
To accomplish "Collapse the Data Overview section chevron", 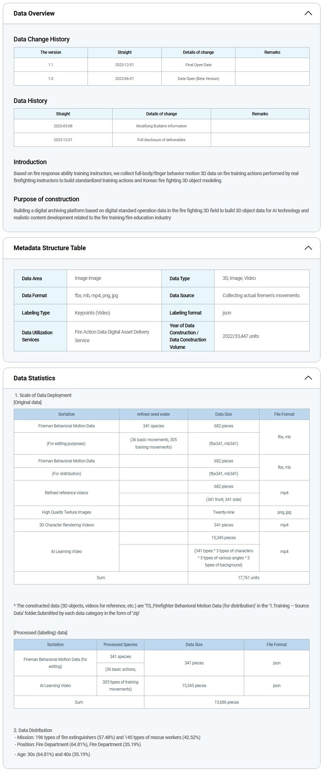I will click(x=308, y=13).
